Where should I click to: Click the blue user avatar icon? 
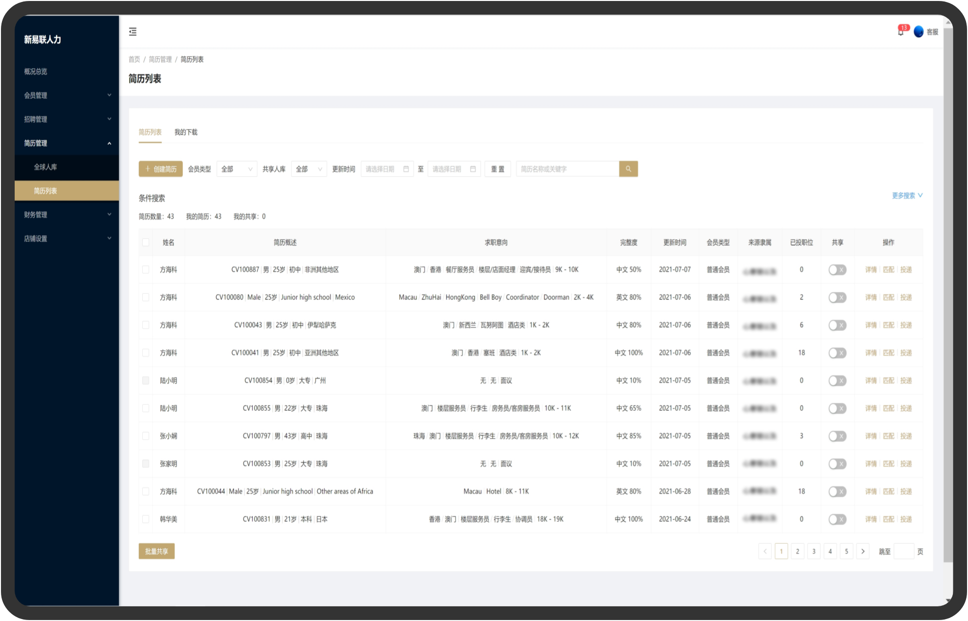coord(919,32)
